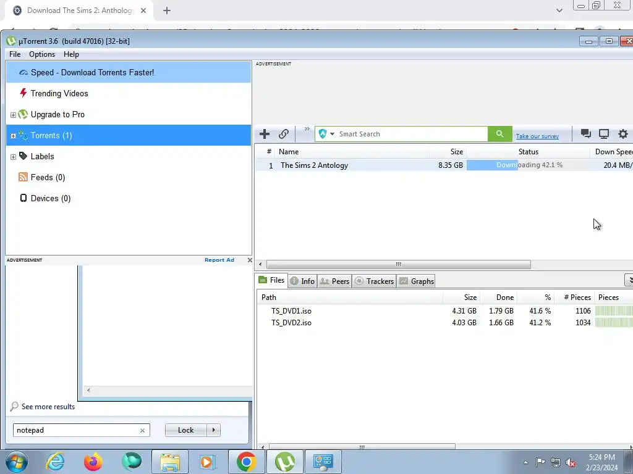The height and width of the screenshot is (474, 633).
Task: Open the shutdown options arrow beside Lock
Action: (213, 430)
